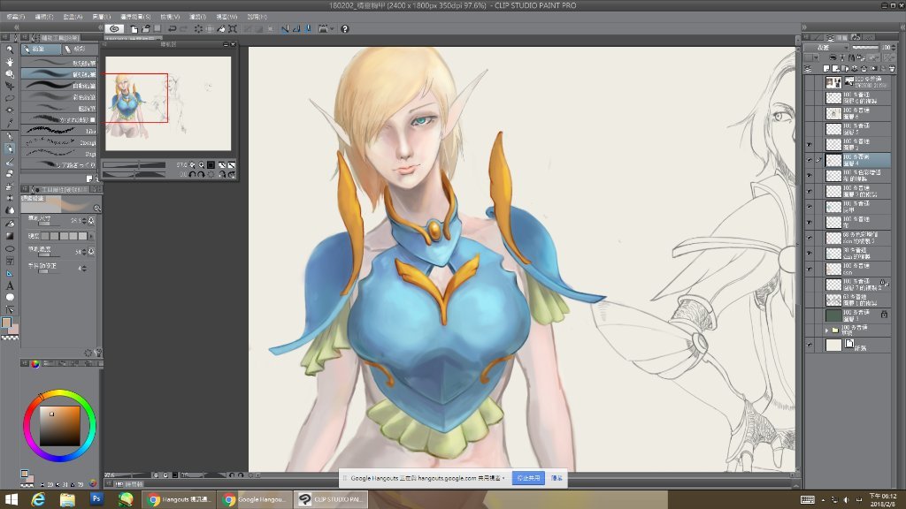The height and width of the screenshot is (509, 906).
Task: Select the Eyedropper tool
Action: (x=9, y=122)
